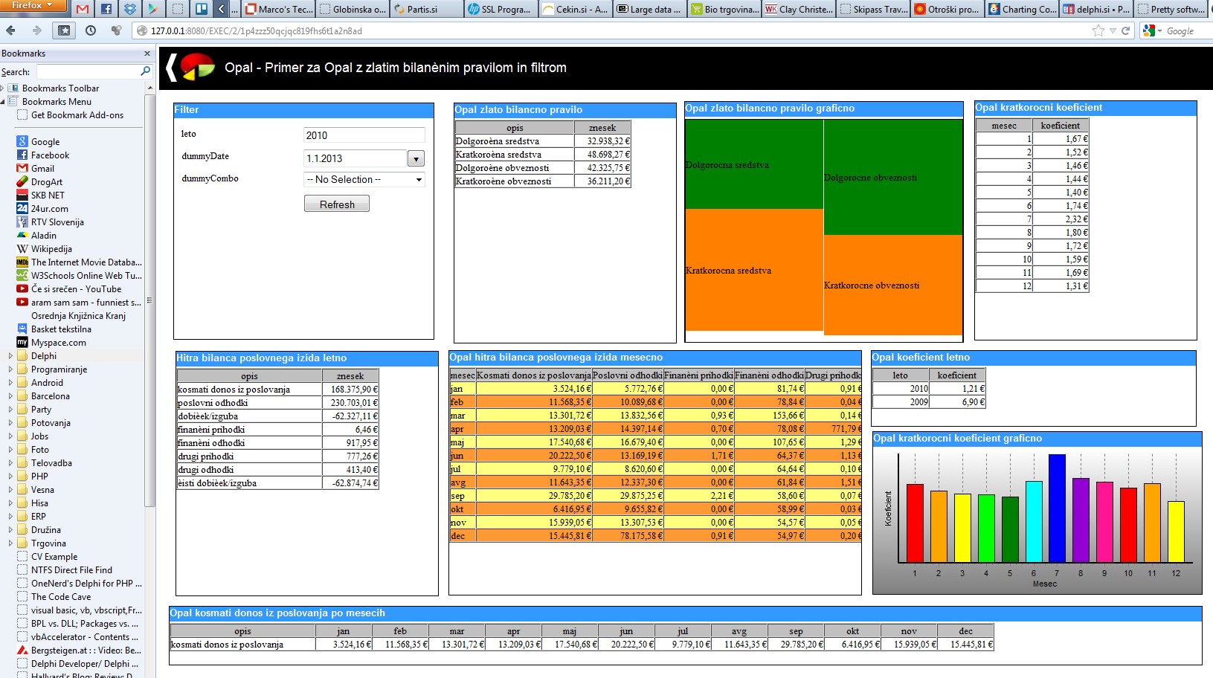Bookmark this page with star icon
1213x678 pixels.
pos(1098,30)
